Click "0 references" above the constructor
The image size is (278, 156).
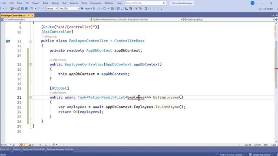tap(58, 60)
